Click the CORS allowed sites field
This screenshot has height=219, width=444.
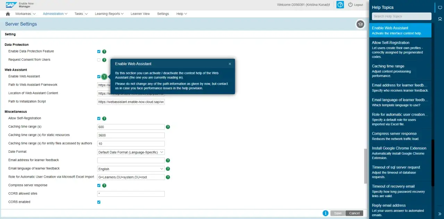point(131,194)
